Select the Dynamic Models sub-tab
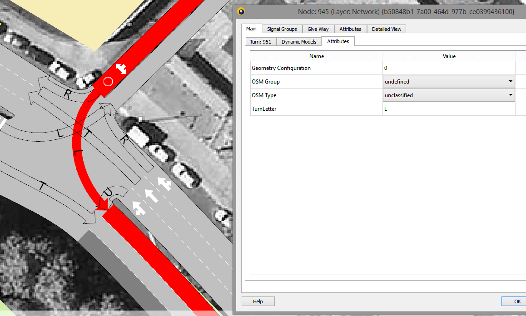 (x=299, y=42)
